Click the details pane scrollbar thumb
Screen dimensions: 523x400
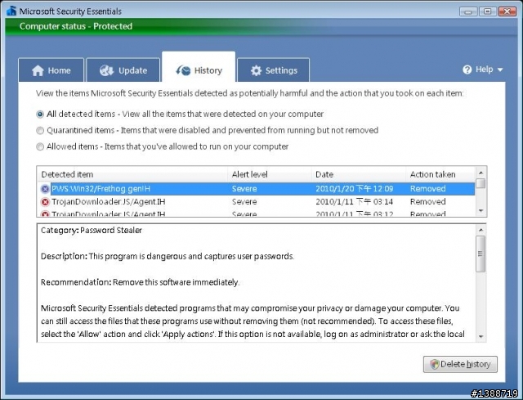pyautogui.click(x=481, y=254)
